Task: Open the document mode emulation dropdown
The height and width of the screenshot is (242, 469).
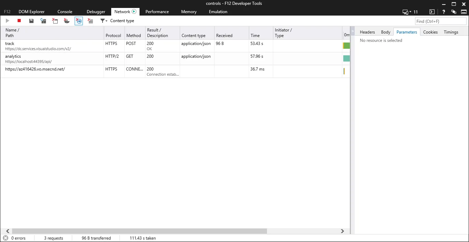Action: pyautogui.click(x=410, y=12)
